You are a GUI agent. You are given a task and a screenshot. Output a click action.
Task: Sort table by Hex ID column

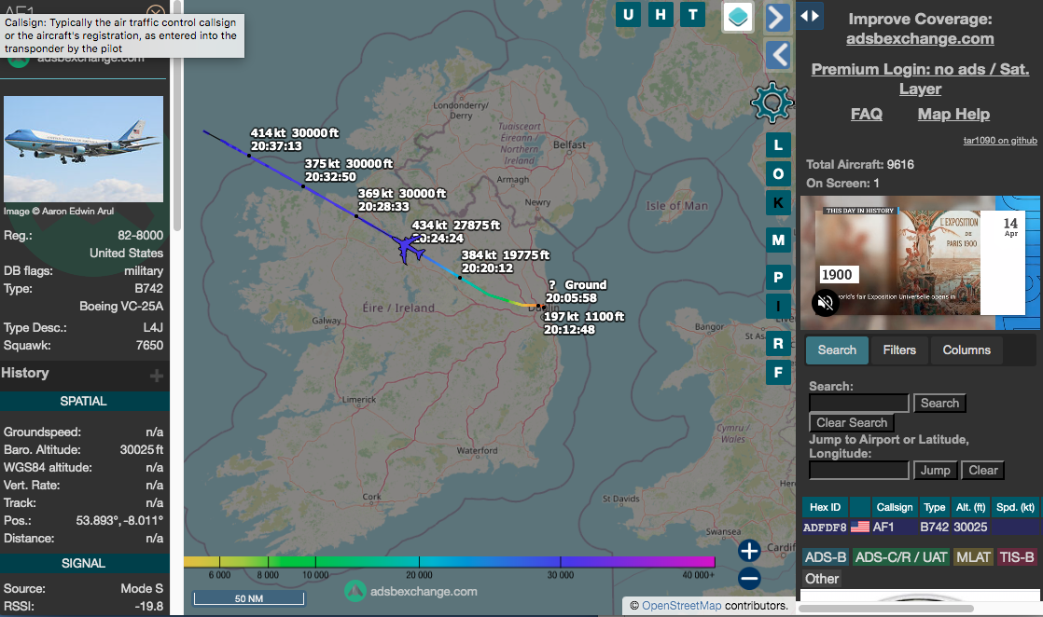point(825,507)
